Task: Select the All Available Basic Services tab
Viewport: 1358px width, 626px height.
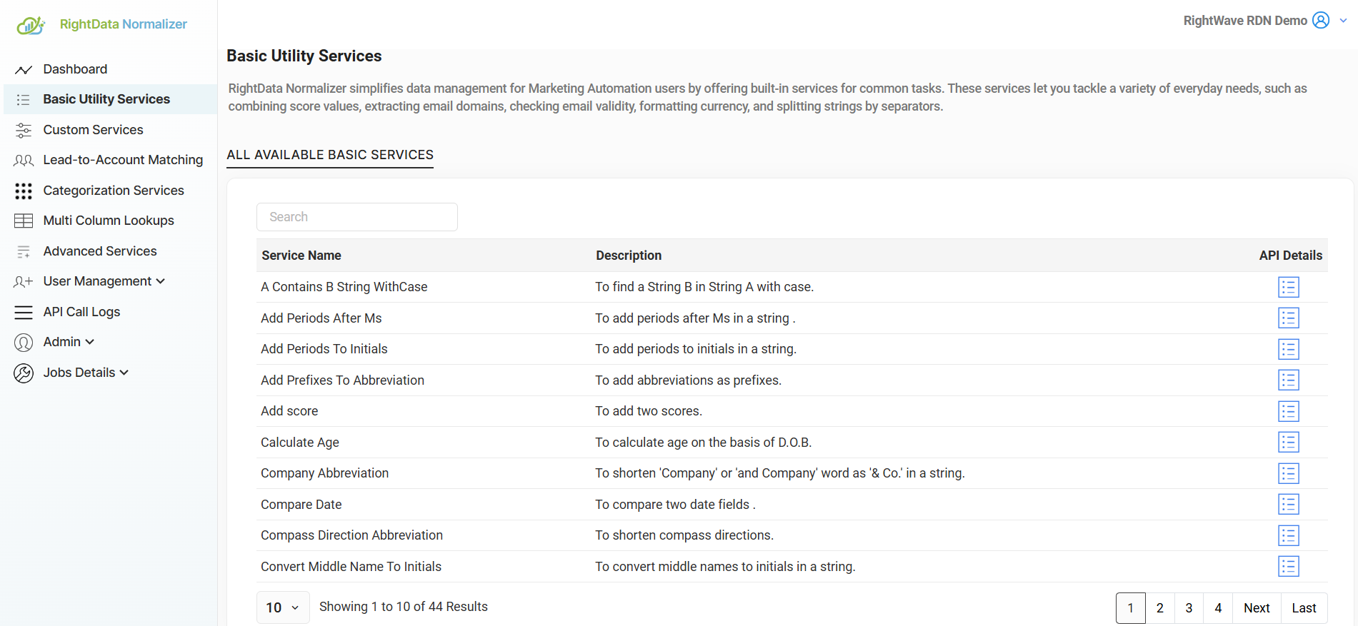Action: [330, 155]
